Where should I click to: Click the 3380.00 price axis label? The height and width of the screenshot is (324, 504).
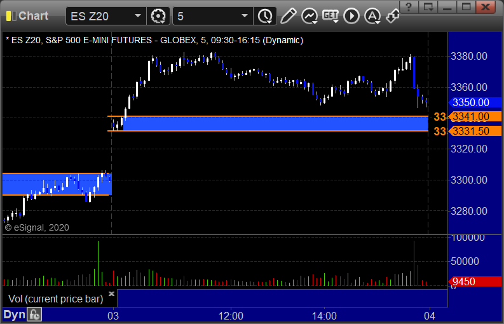(x=469, y=57)
